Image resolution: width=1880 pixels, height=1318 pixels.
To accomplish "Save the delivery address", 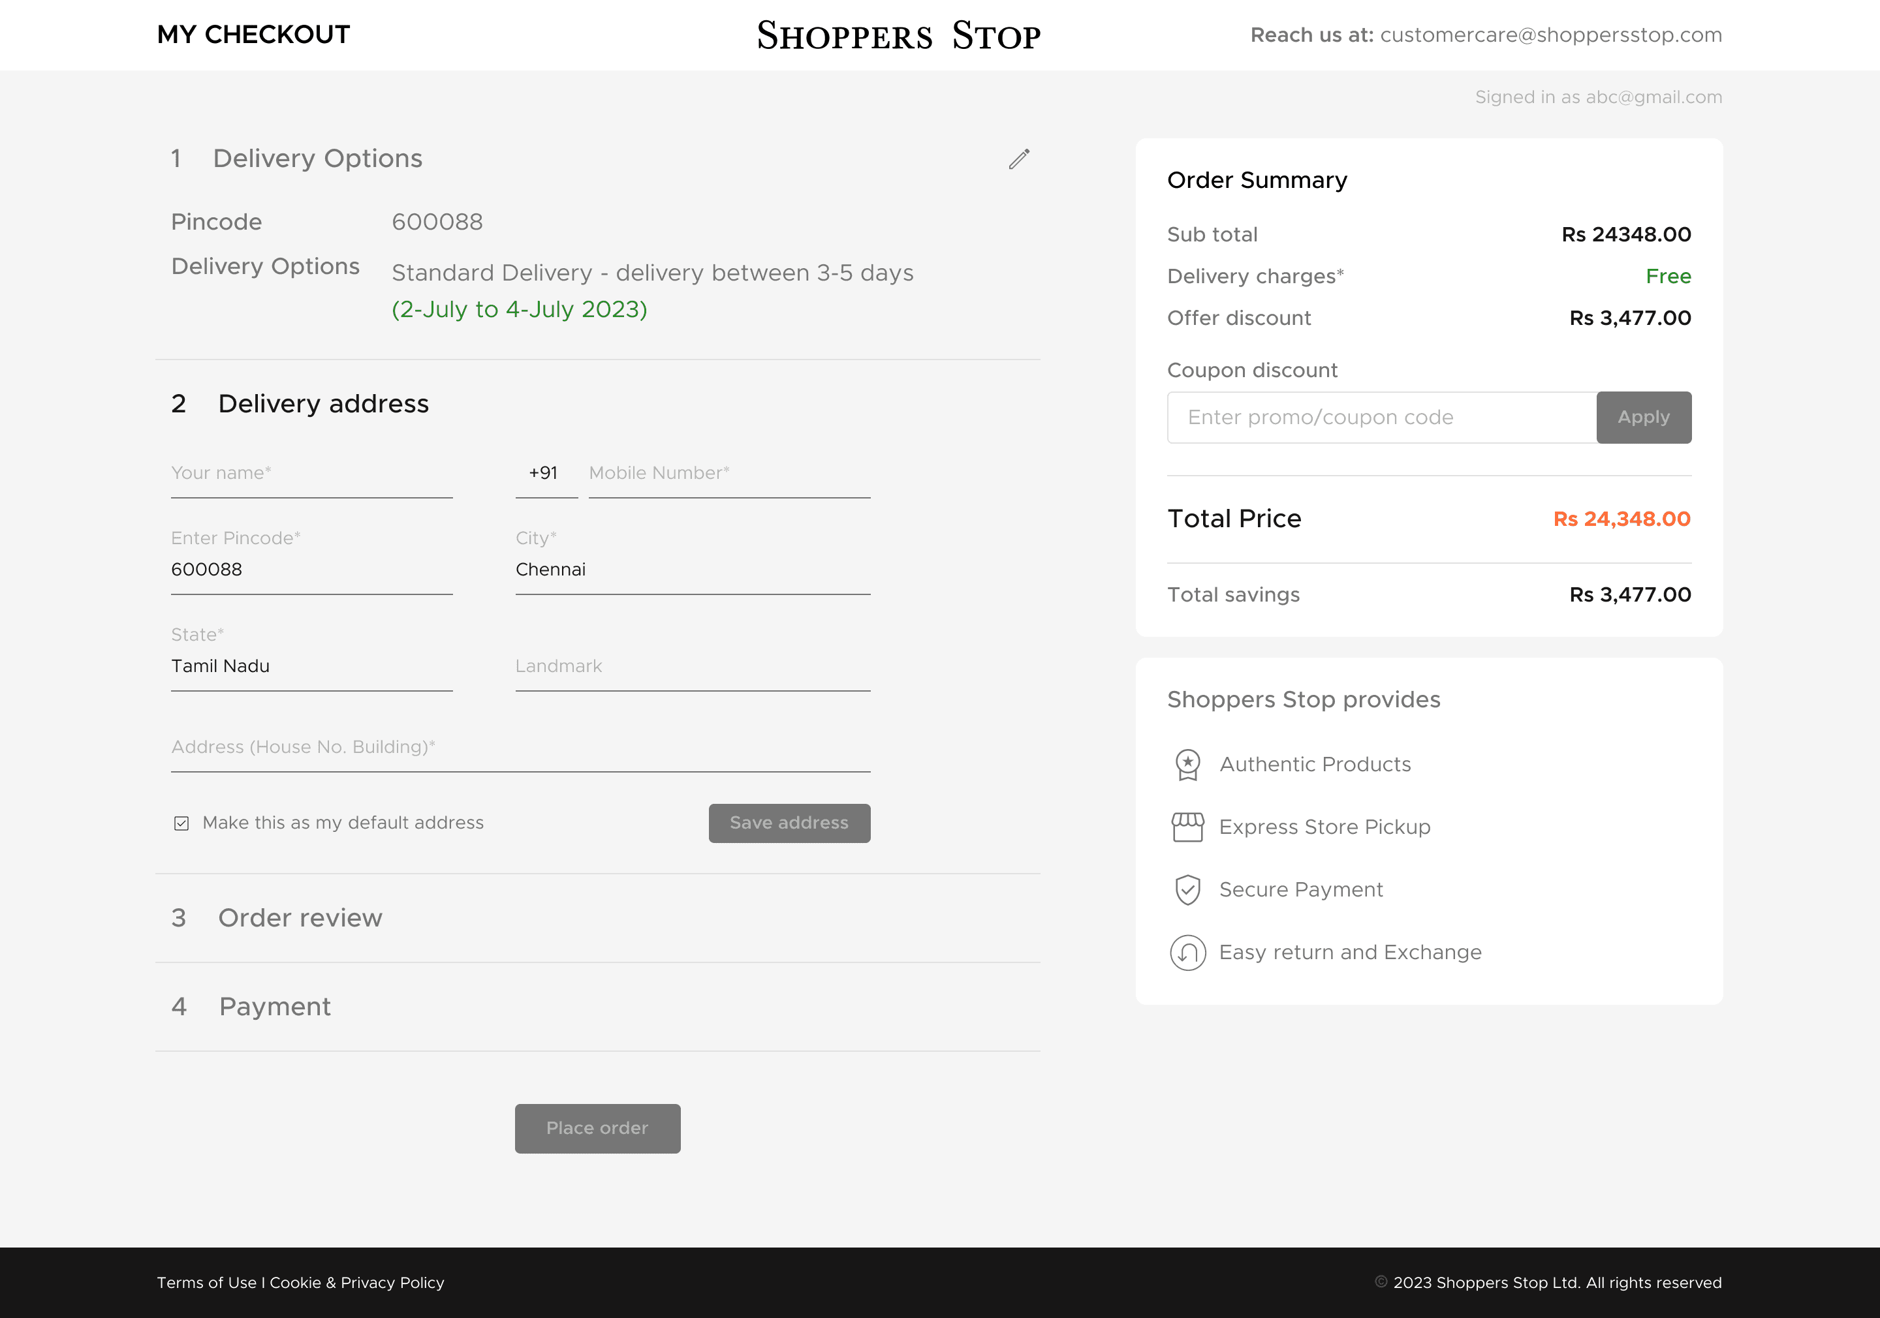I will click(789, 823).
